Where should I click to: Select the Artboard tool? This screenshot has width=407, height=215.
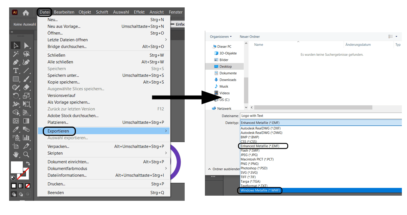point(16,146)
